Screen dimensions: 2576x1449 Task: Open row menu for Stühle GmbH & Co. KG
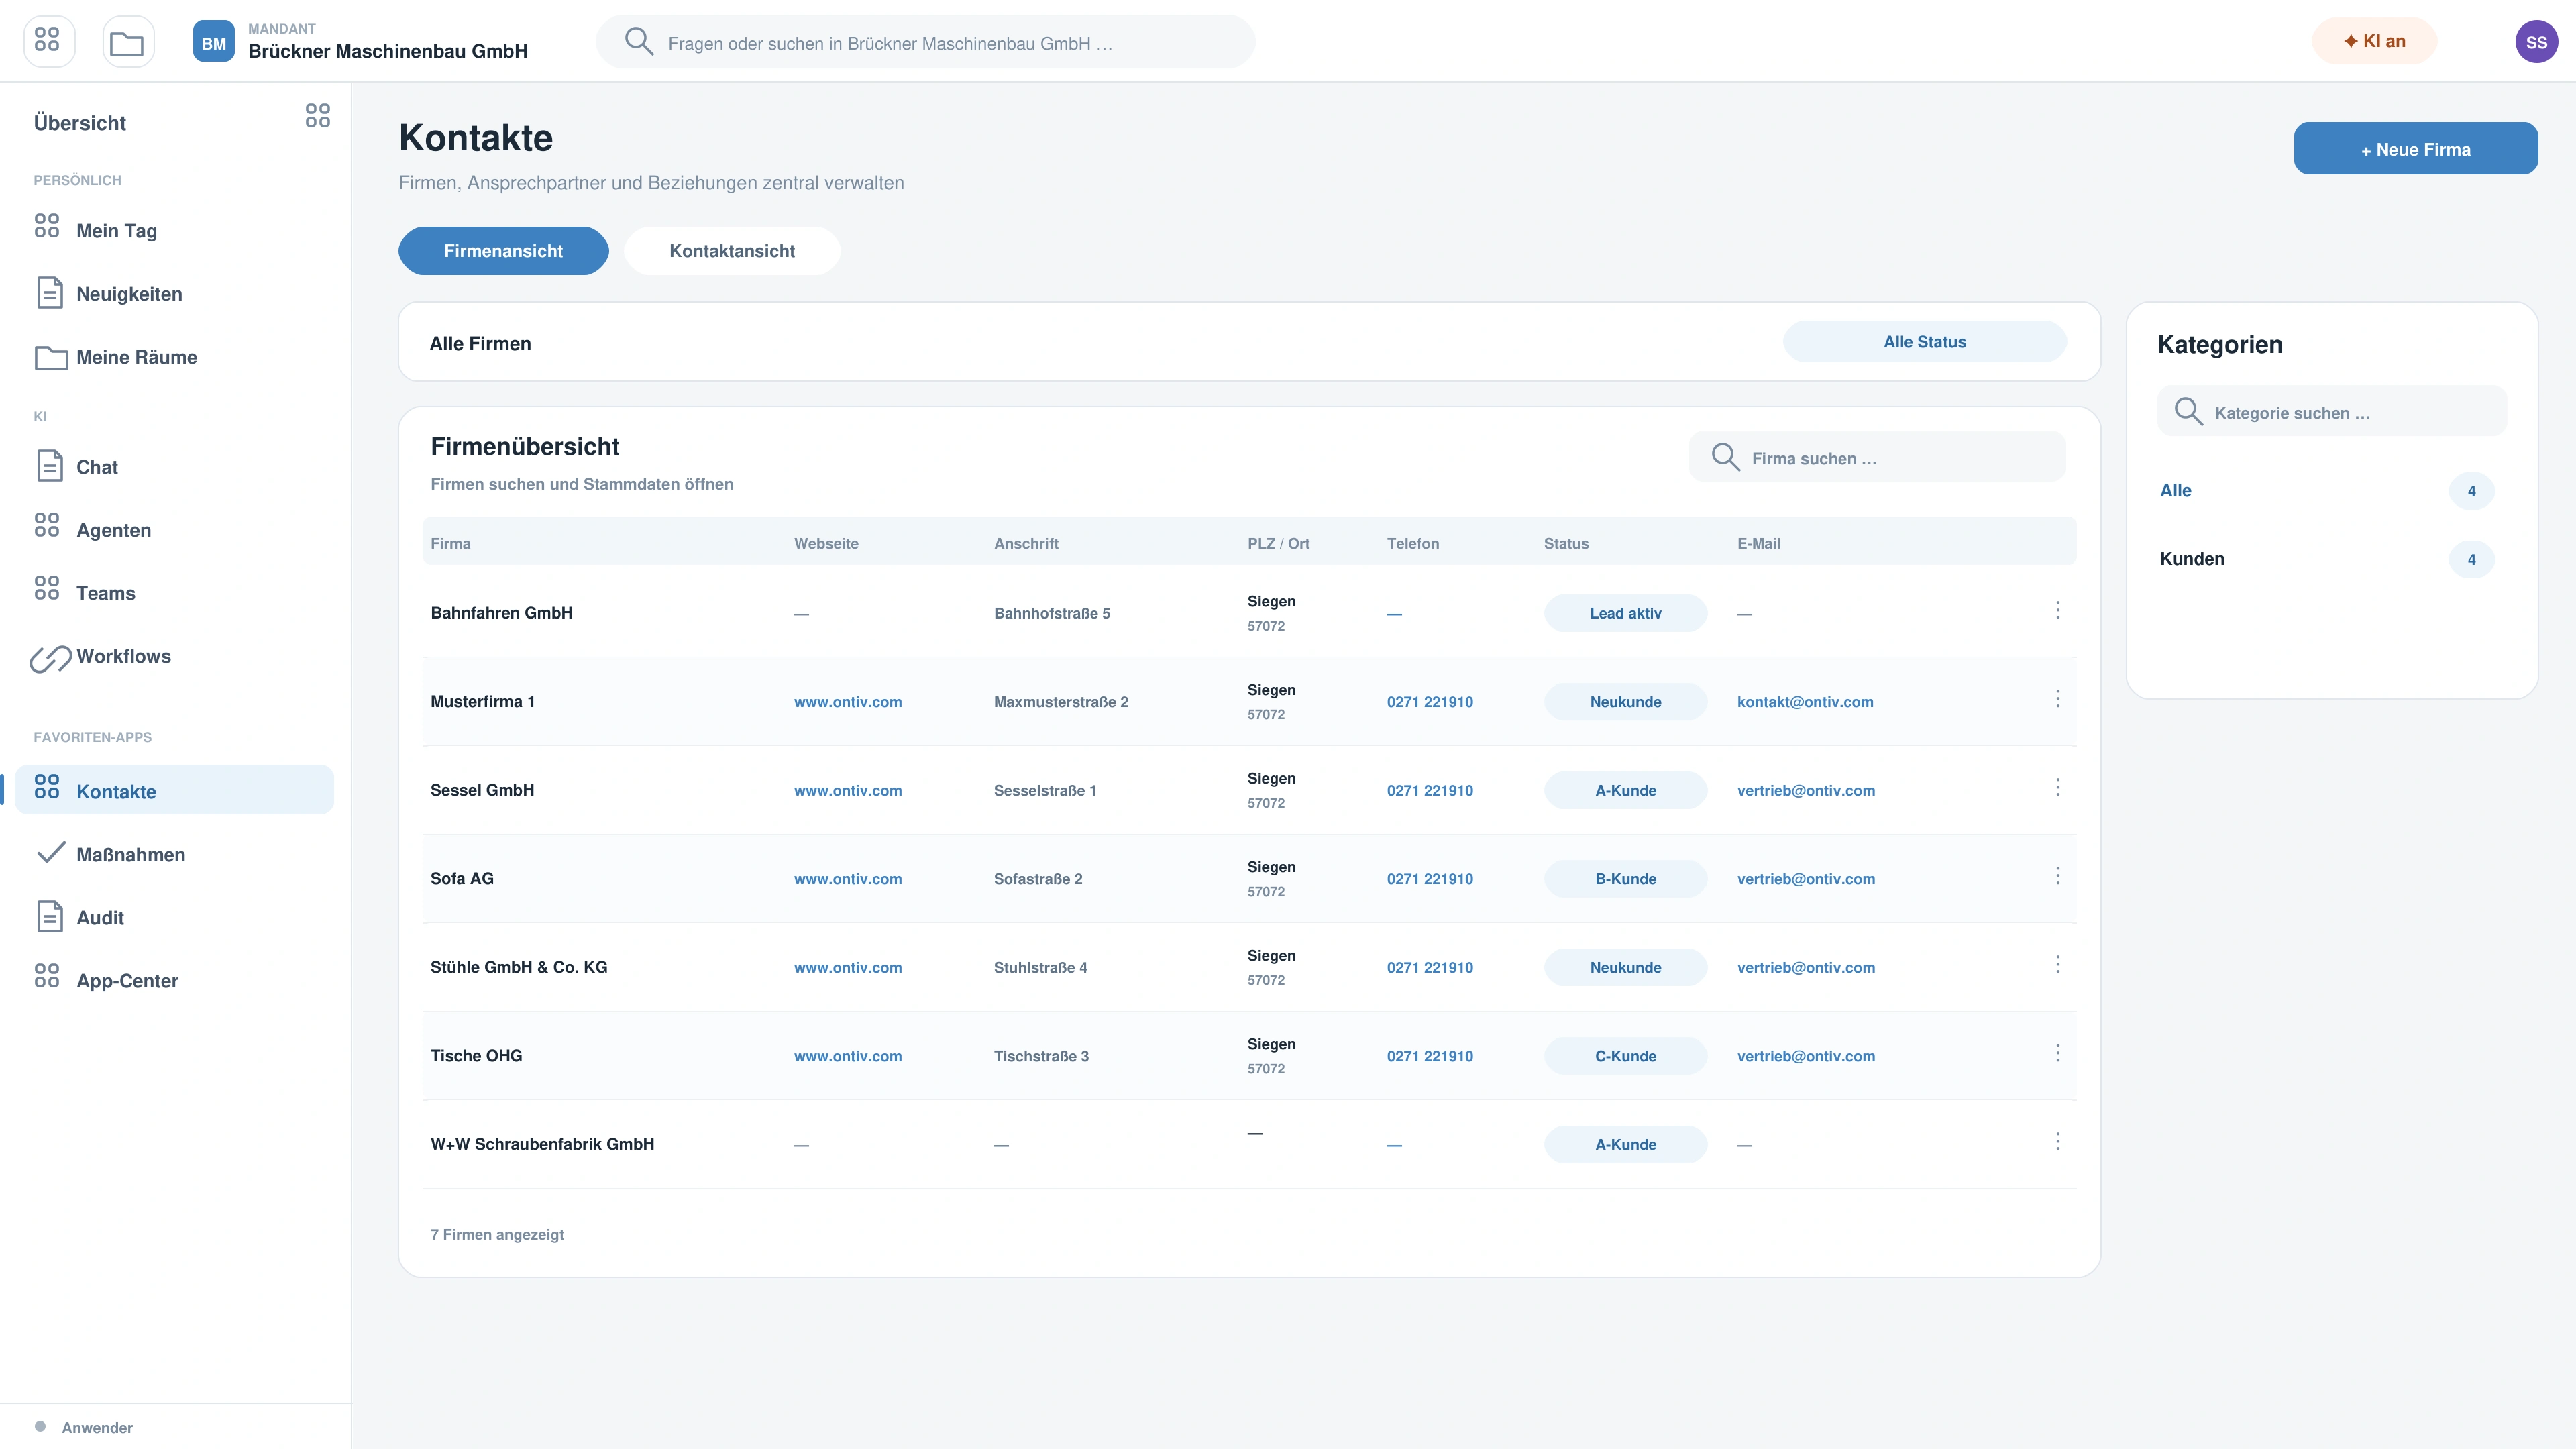point(2057,964)
